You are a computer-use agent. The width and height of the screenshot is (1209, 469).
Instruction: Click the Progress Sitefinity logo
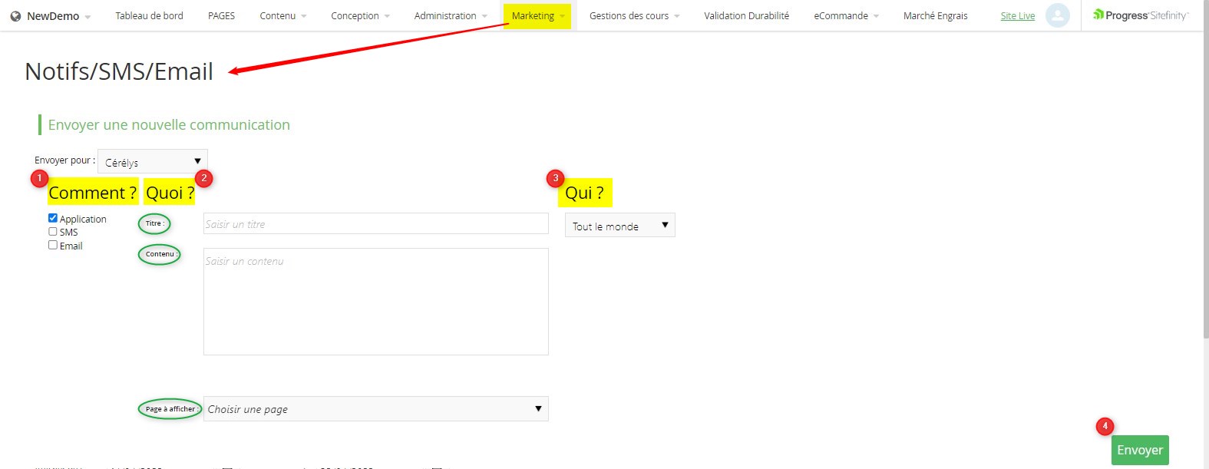1140,15
